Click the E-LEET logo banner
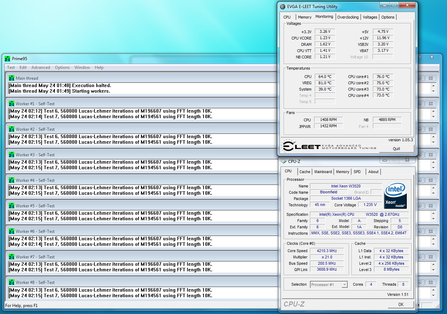This screenshot has height=314, width=447. click(x=329, y=146)
